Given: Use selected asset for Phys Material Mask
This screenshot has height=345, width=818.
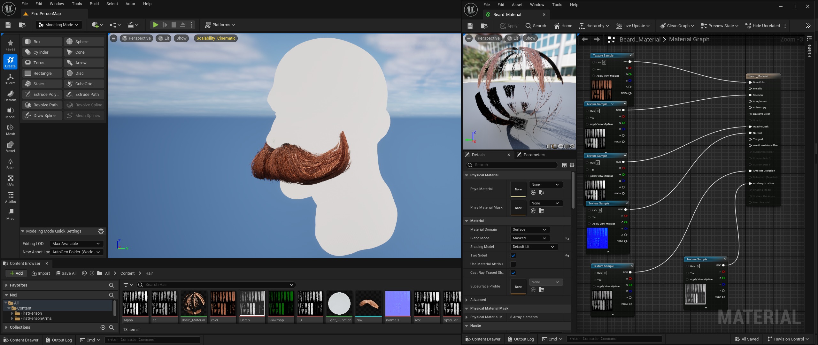Looking at the screenshot, I should [x=533, y=211].
